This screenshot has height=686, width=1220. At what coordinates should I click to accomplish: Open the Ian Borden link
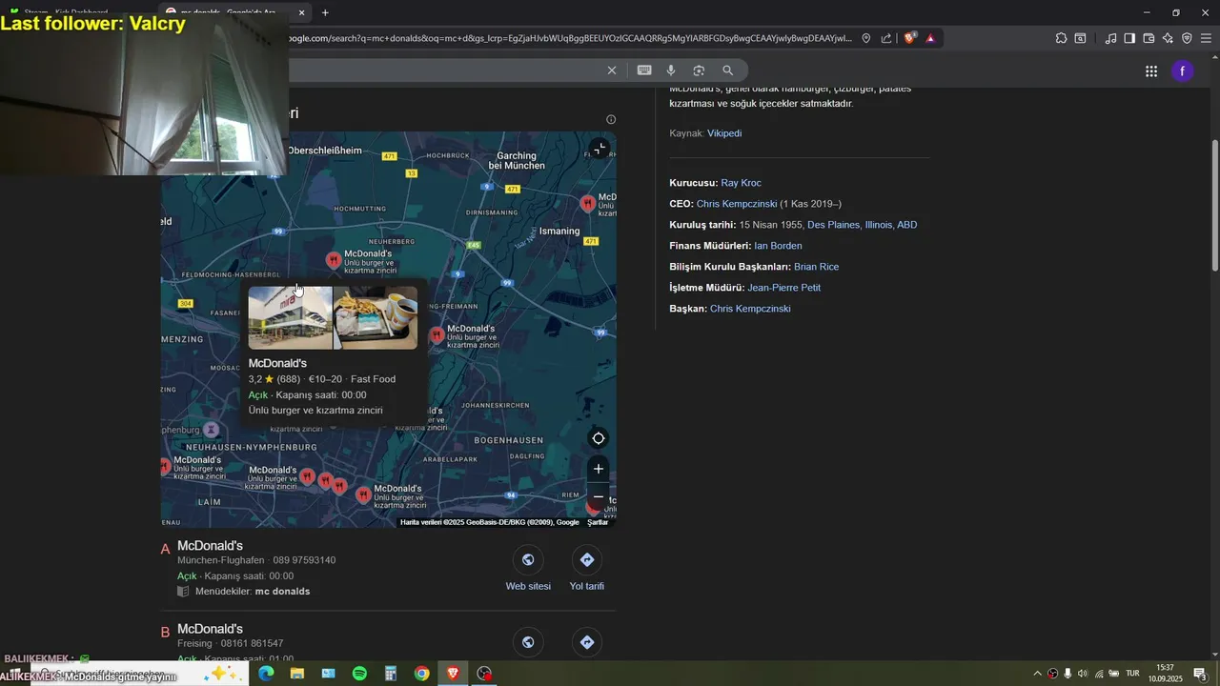[x=778, y=246]
